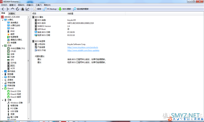Open DirectX 视频 tree item
Image resolution: width=204 pixels, height=122 pixels.
[14, 94]
